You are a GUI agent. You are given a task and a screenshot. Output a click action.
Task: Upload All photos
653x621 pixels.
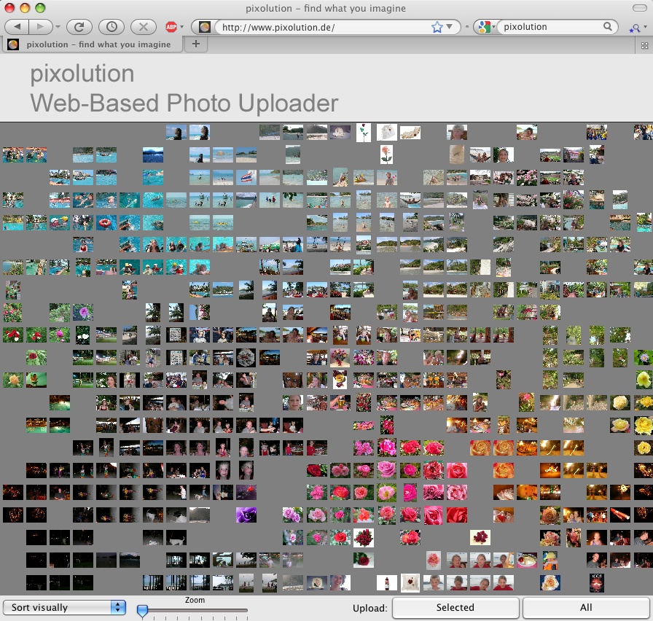point(586,608)
